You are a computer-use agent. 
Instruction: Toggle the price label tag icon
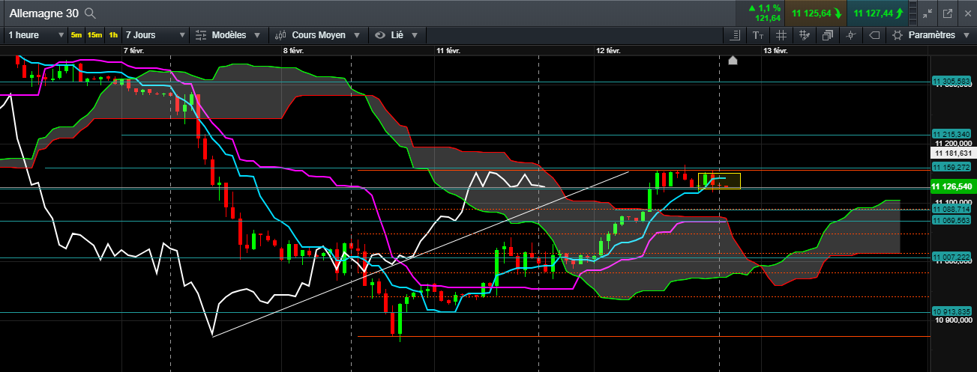[874, 35]
